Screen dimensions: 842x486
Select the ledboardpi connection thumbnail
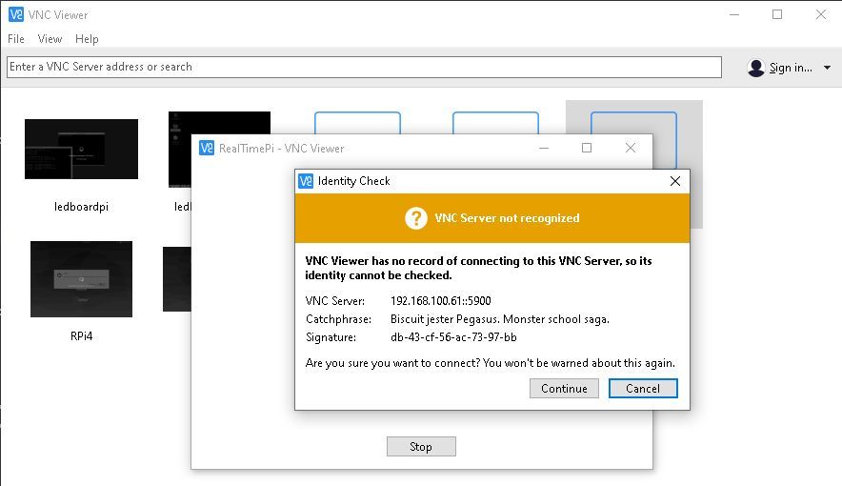81,150
